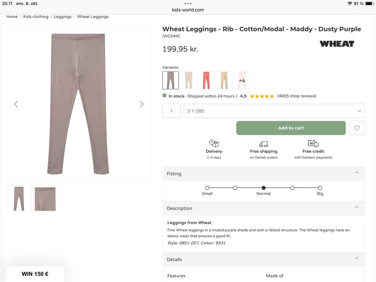Click the Wheat brand logo
The height and width of the screenshot is (282, 376).
coord(336,44)
